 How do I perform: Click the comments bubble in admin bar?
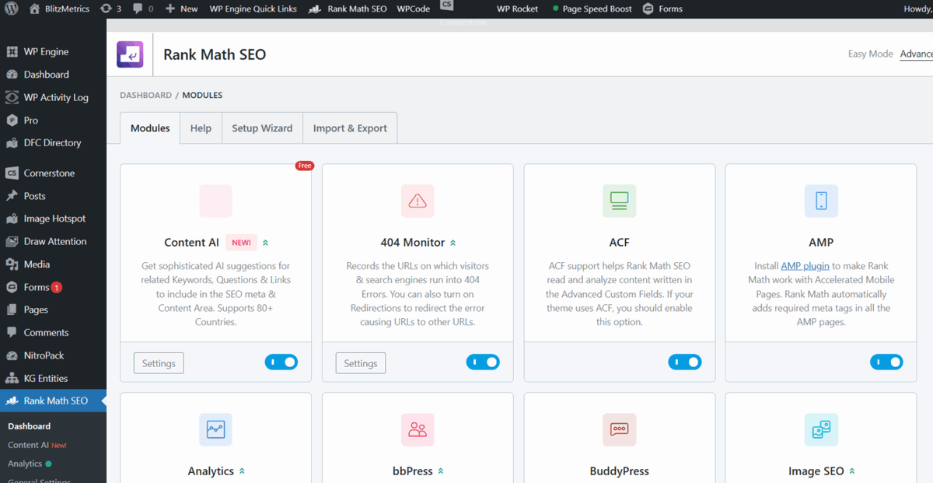(138, 9)
